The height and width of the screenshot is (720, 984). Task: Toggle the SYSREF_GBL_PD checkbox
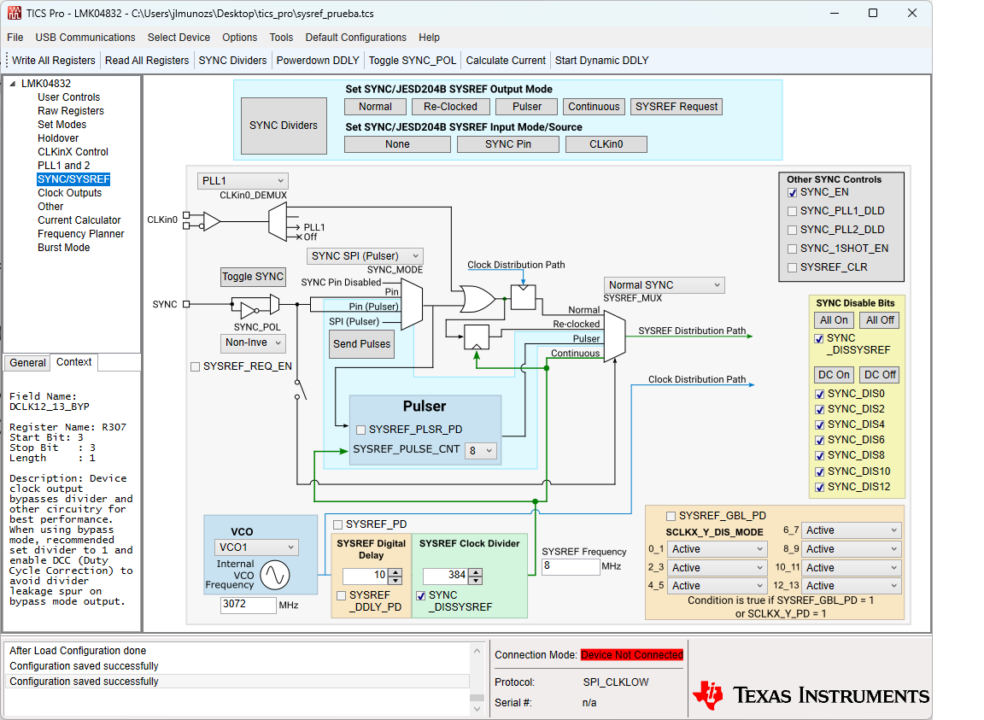coord(671,516)
